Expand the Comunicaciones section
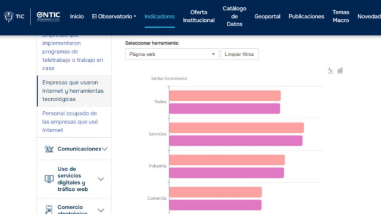 point(105,149)
